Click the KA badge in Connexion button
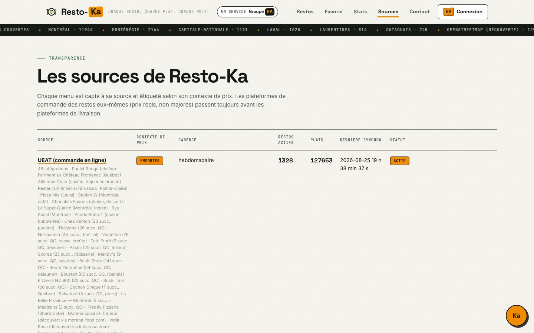This screenshot has width=534, height=333. tap(448, 12)
